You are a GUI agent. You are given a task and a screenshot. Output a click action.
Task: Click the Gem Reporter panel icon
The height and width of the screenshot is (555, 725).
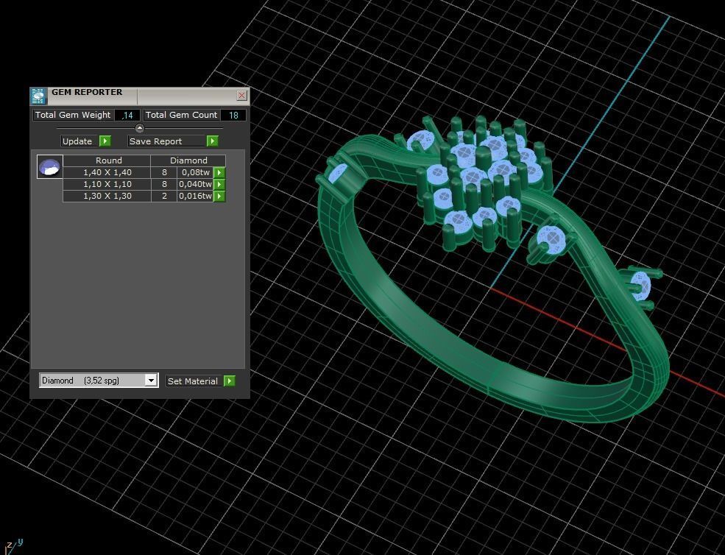tap(38, 96)
